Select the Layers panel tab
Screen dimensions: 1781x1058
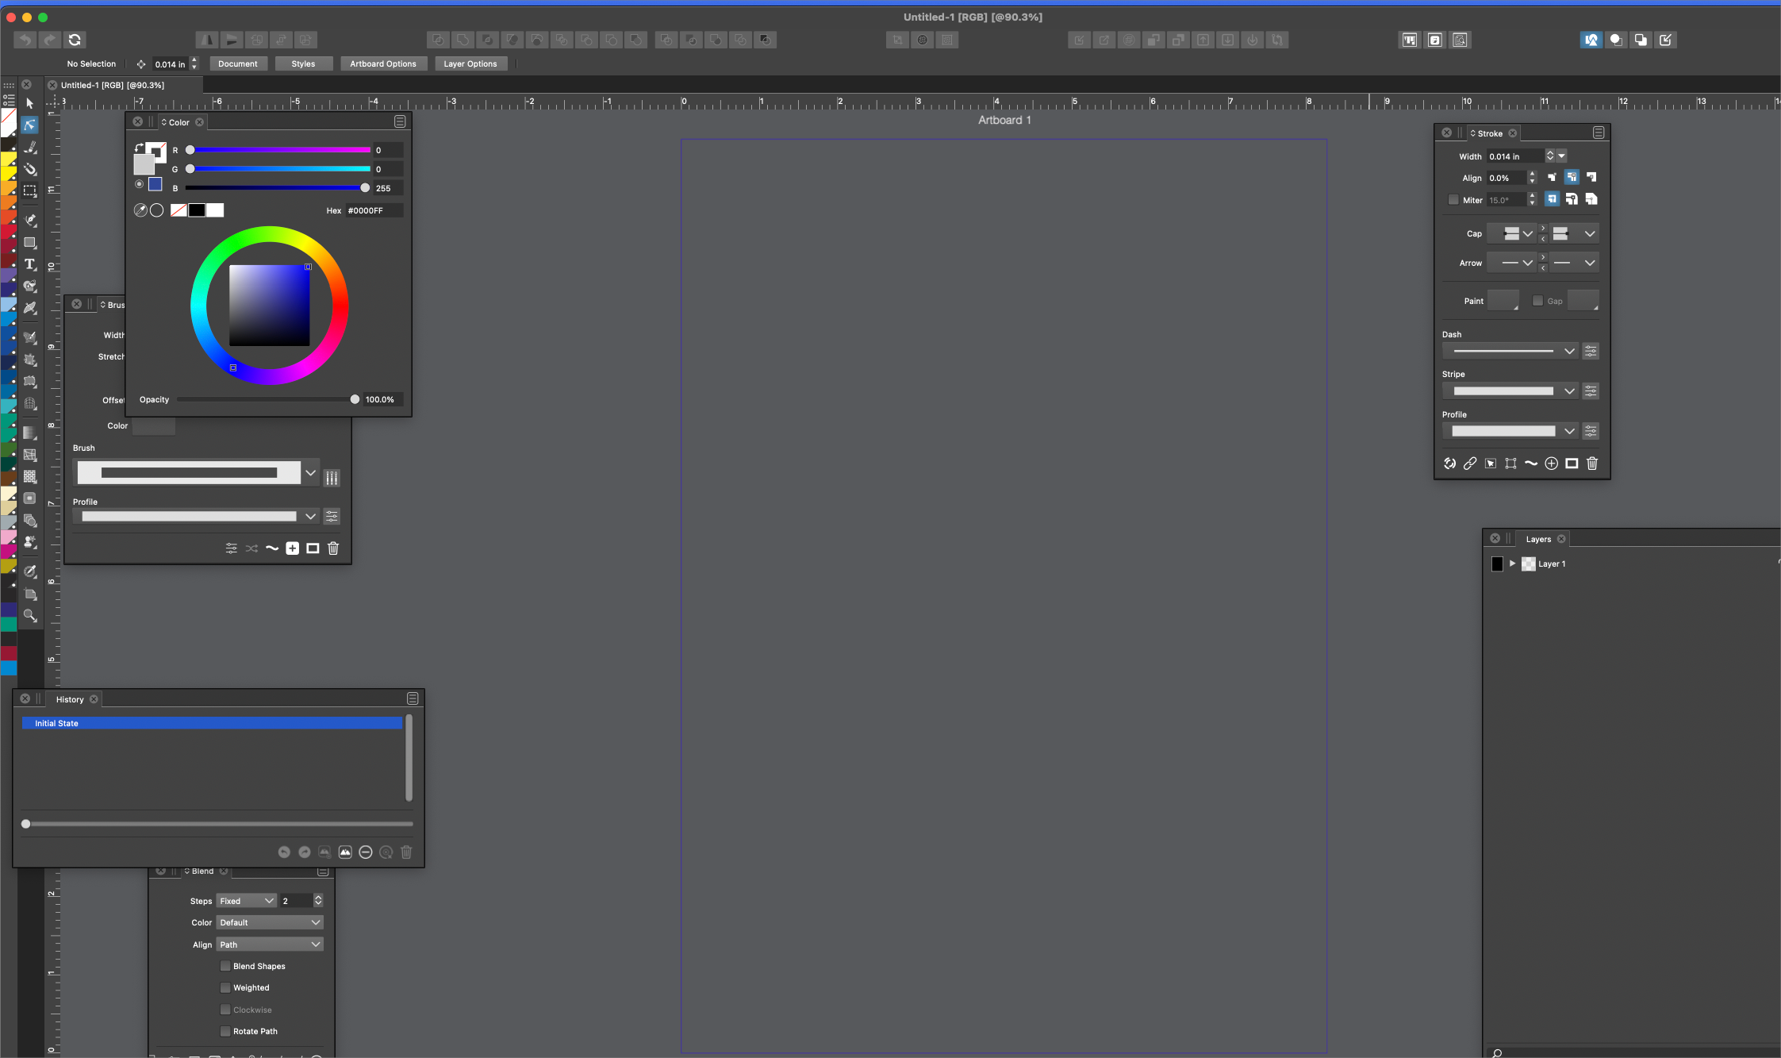click(1537, 539)
